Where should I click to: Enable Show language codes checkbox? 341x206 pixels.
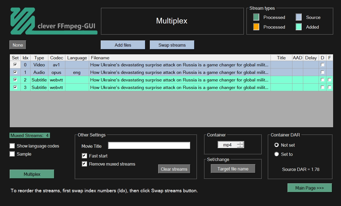pos(12,146)
